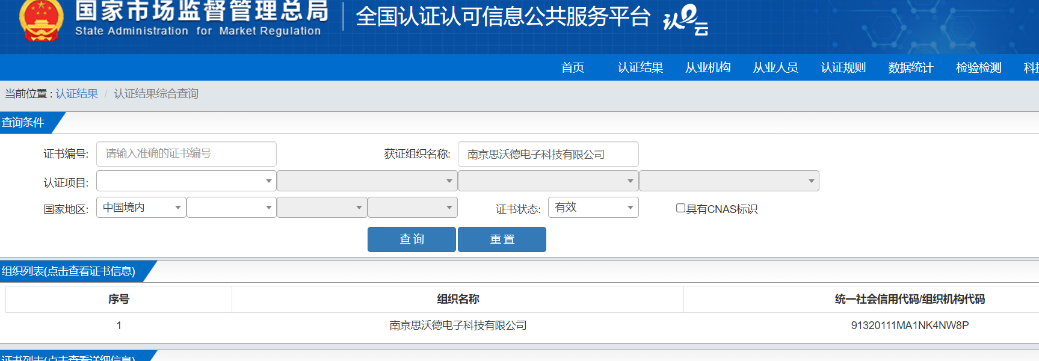Click the 序号 column header
The height and width of the screenshot is (361, 1039).
(119, 299)
